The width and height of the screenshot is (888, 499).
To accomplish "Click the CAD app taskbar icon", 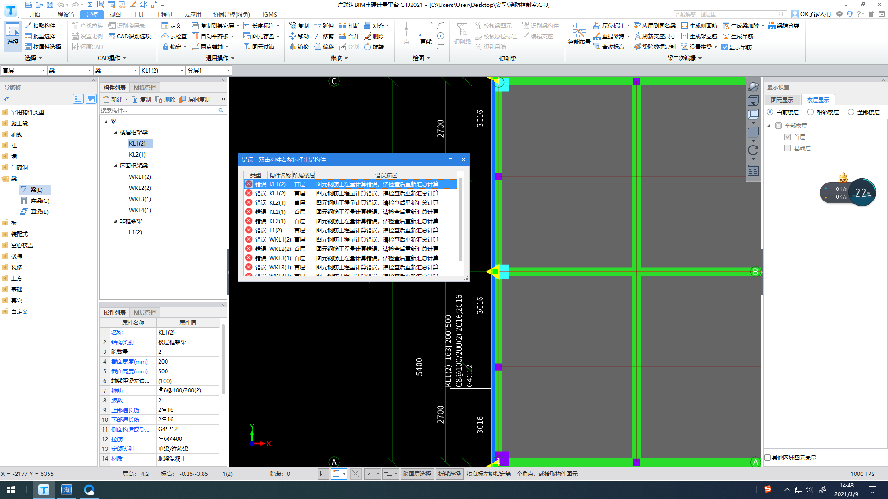I will tap(67, 490).
